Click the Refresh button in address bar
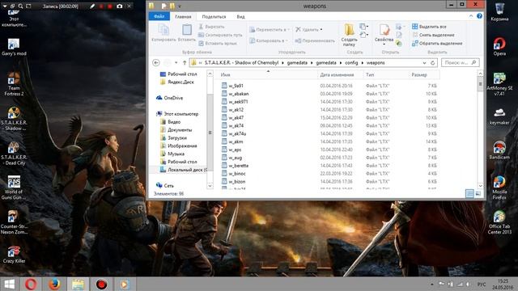518x291 pixels. 432,63
